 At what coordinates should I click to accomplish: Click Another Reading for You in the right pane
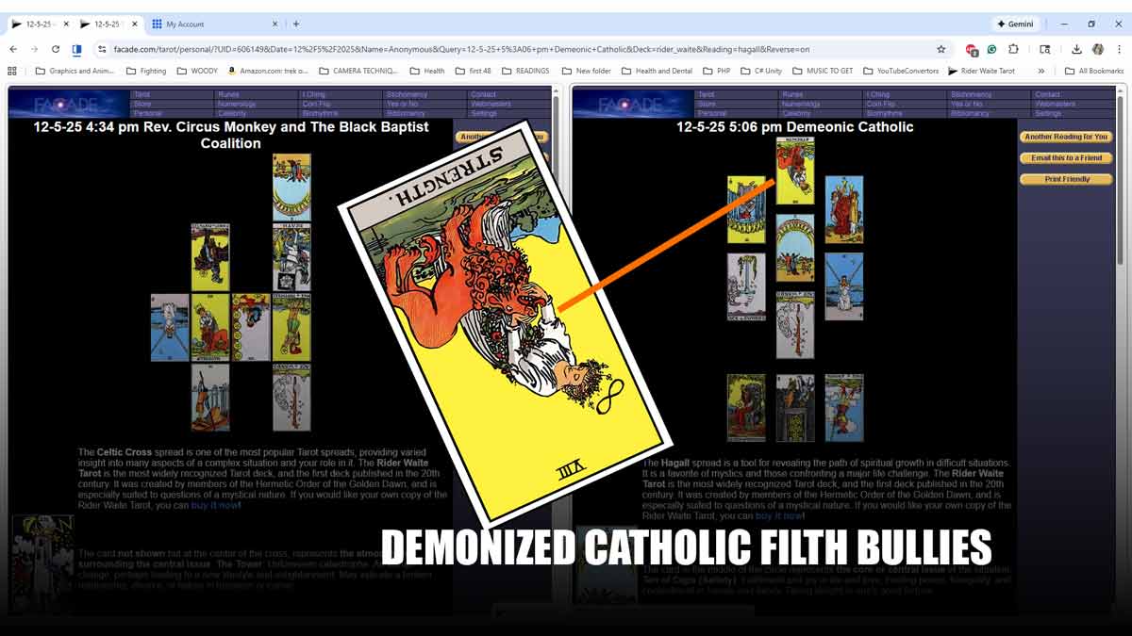[x=1066, y=137]
